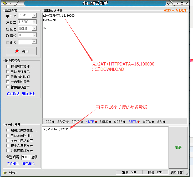Open the stop bits 1 dropdown
The image size is (193, 177).
[x=34, y=42]
